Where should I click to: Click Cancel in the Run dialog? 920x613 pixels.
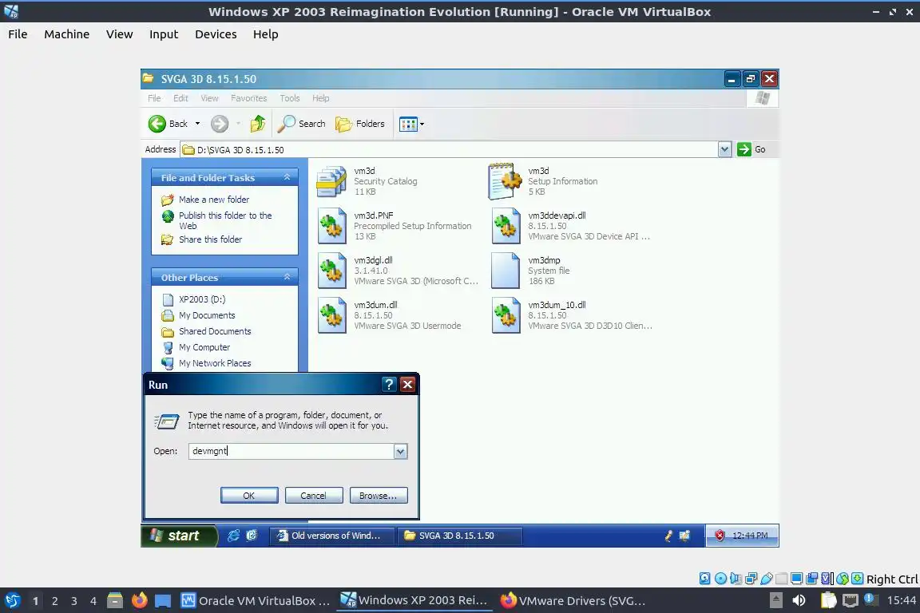[314, 496]
